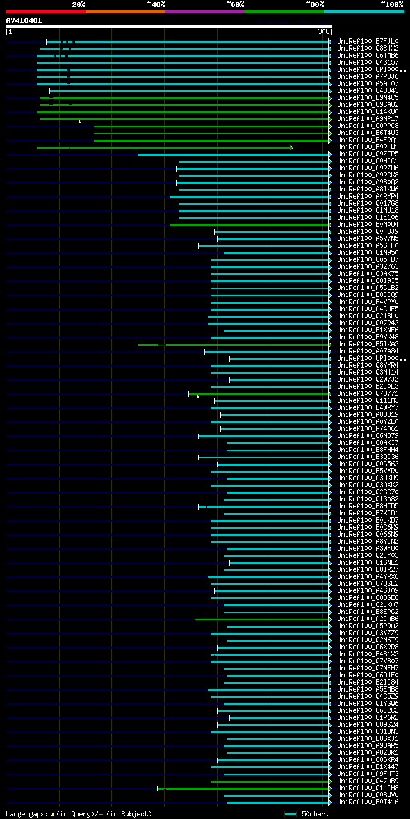Open hit UniRef100_C0PPC8
Image resolution: width=410 pixels, height=819 pixels.
368,126
